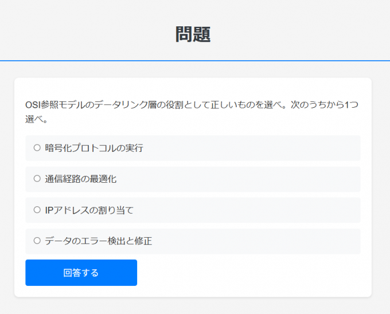Select the radio button for IPアドレスの割り当て
This screenshot has height=314, width=390.
click(37, 210)
